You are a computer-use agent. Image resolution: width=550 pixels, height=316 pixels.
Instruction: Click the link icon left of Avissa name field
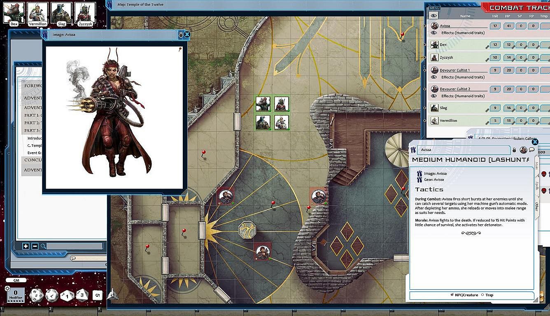(413, 150)
